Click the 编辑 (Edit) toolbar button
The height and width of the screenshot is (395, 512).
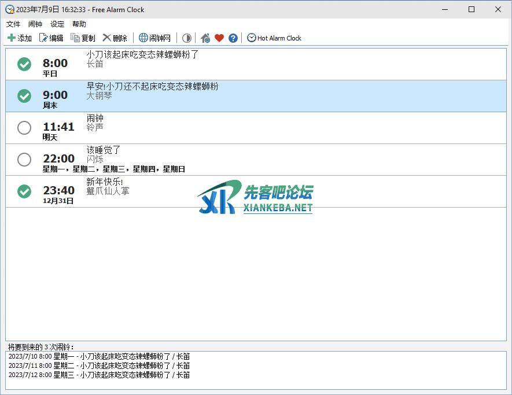coord(51,38)
